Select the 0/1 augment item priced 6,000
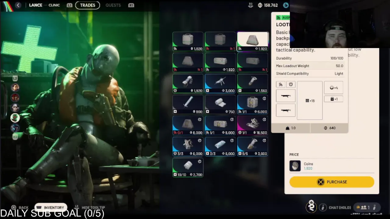 188,126
